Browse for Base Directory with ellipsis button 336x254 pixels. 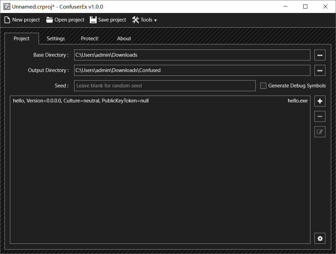tap(320, 55)
